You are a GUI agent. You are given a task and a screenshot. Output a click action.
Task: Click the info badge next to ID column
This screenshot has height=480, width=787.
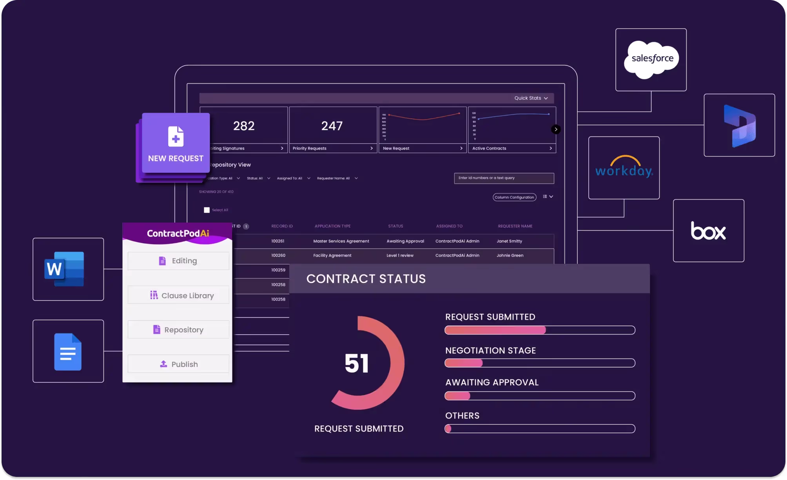coord(246,226)
